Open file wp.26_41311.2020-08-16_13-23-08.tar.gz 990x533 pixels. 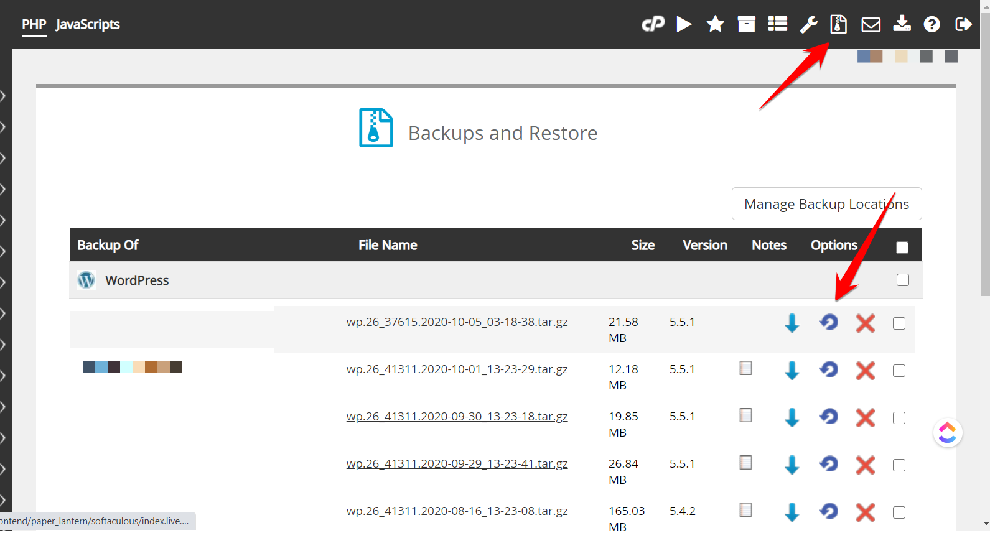pyautogui.click(x=457, y=511)
